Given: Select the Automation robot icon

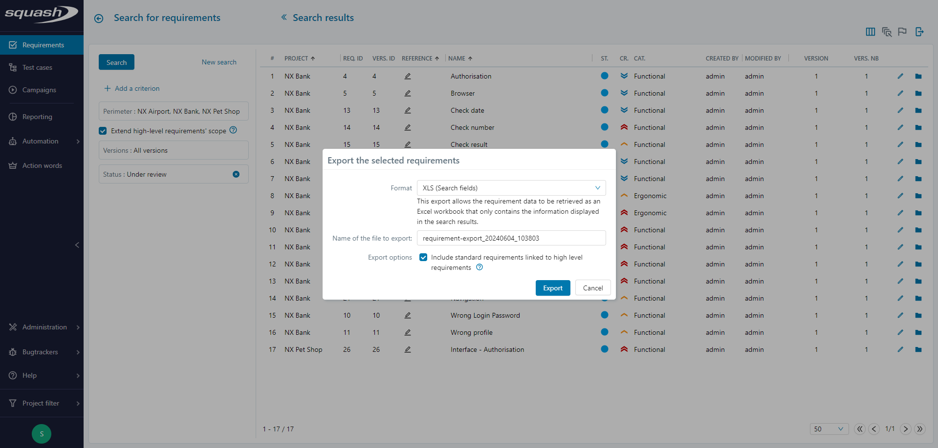Looking at the screenshot, I should coord(13,141).
